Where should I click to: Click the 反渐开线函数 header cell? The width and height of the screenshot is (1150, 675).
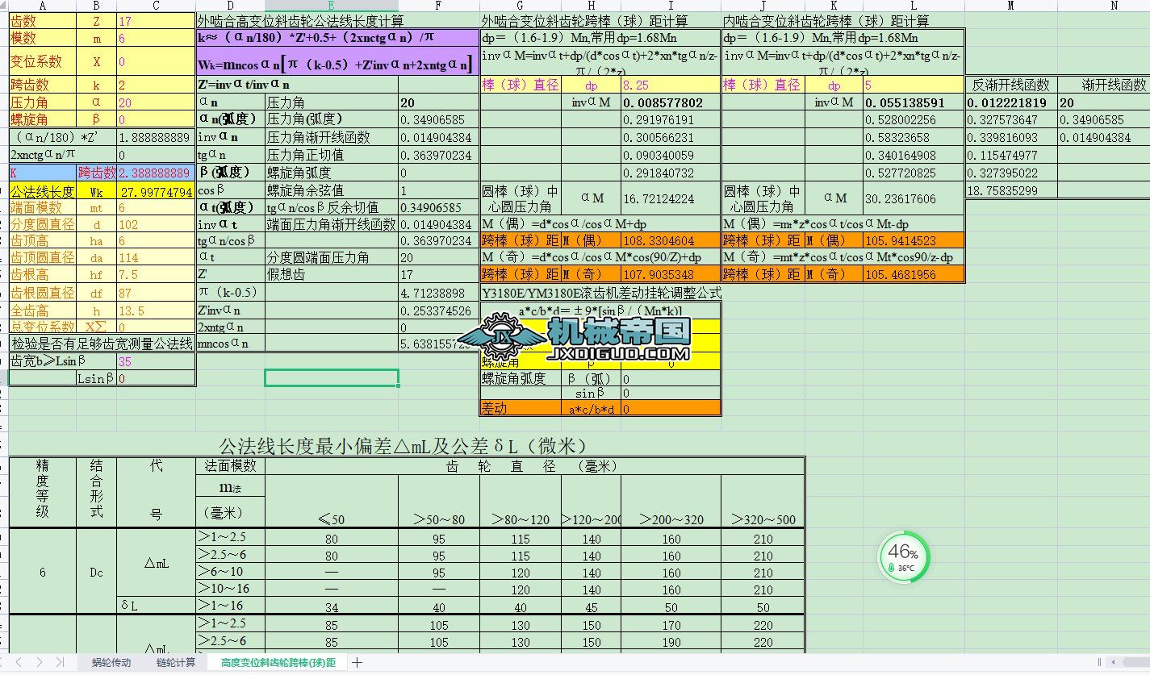coord(1011,85)
